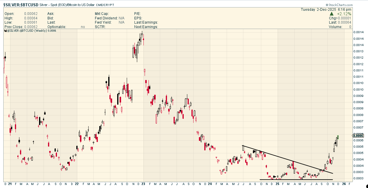Click the 22 year marker on time axis
This screenshot has height=188, width=368.
pos(77,184)
